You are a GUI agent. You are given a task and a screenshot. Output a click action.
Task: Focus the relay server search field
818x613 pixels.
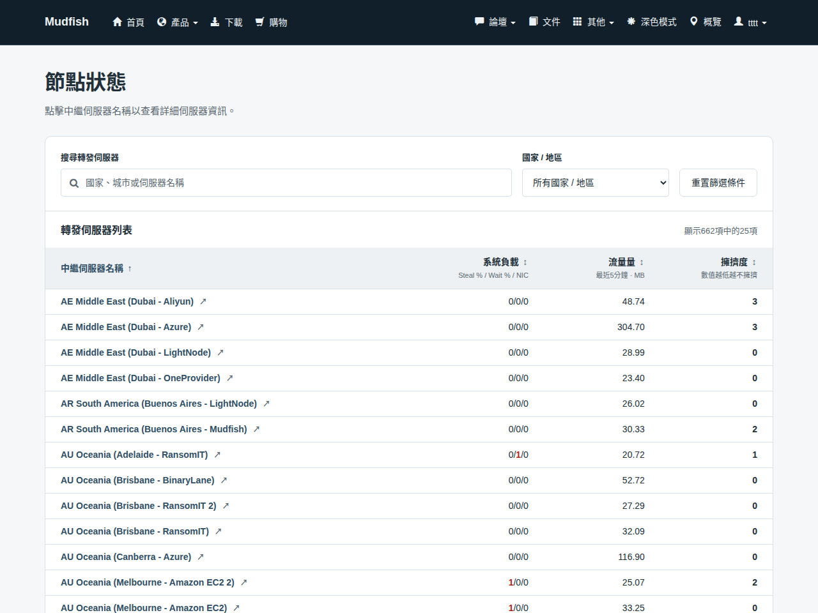point(286,183)
